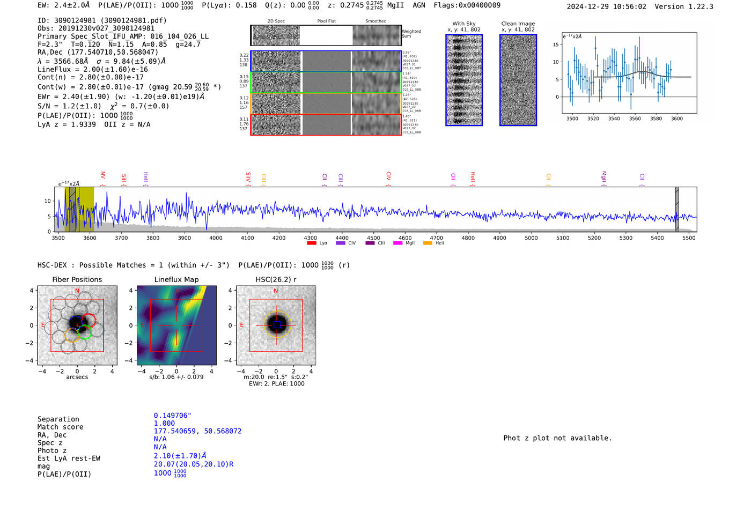Image resolution: width=751 pixels, height=511 pixels.
Task: Click the blue Separation value 0.149706"
Action: pos(172,416)
